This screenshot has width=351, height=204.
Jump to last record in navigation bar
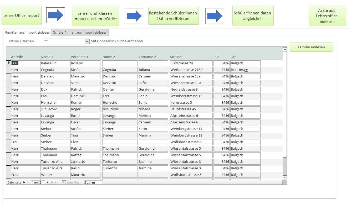tap(52, 182)
